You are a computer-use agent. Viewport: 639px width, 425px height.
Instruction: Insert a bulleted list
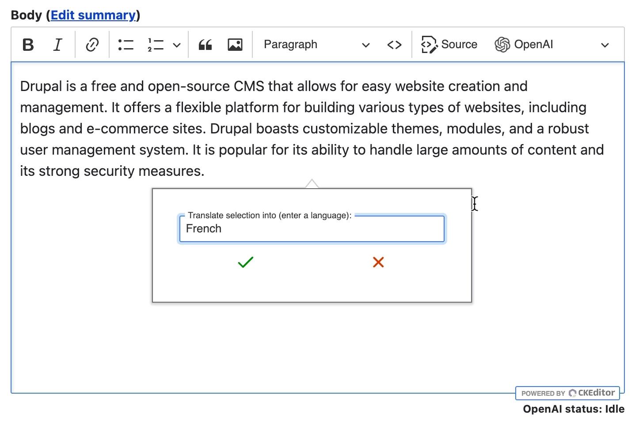coord(126,45)
